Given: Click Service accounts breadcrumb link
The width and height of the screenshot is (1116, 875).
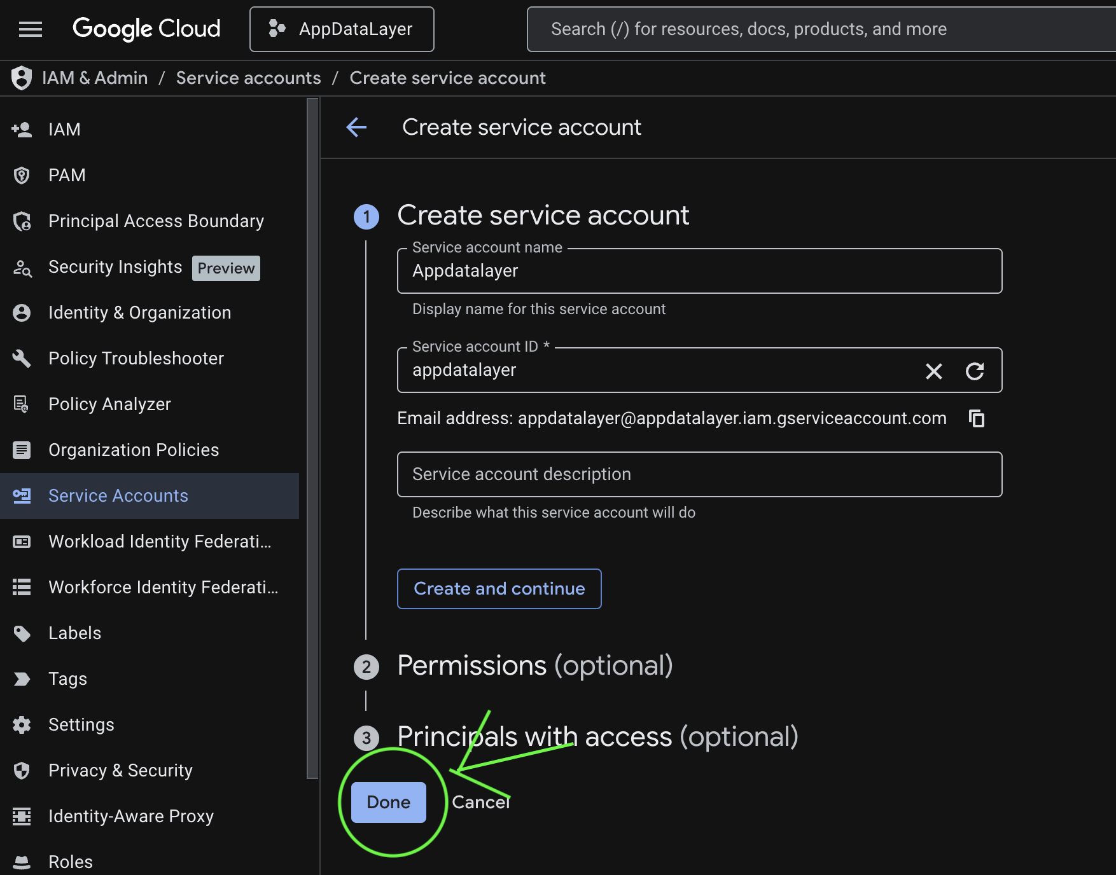Looking at the screenshot, I should click(248, 78).
